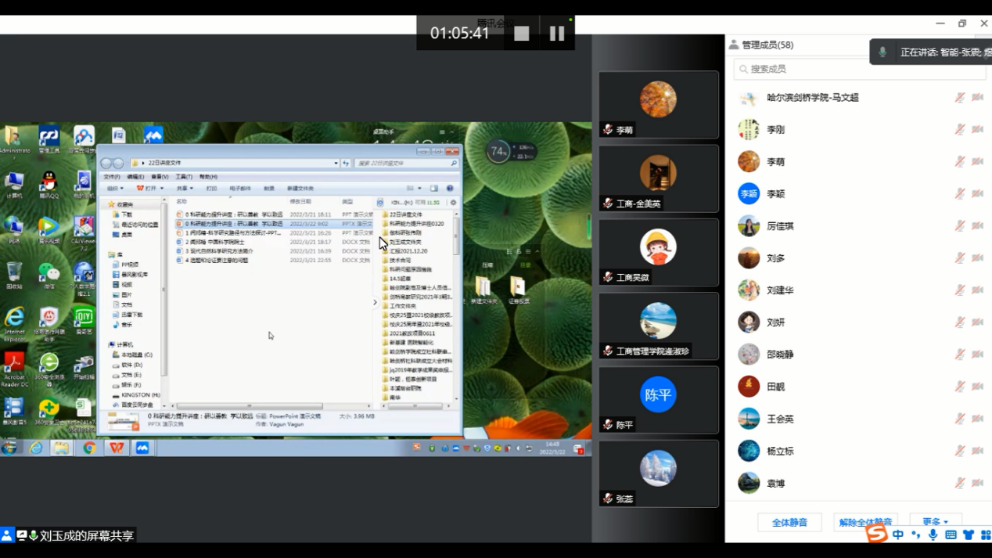Open the 编辑(E) menu
Image resolution: width=992 pixels, height=558 pixels.
click(135, 177)
